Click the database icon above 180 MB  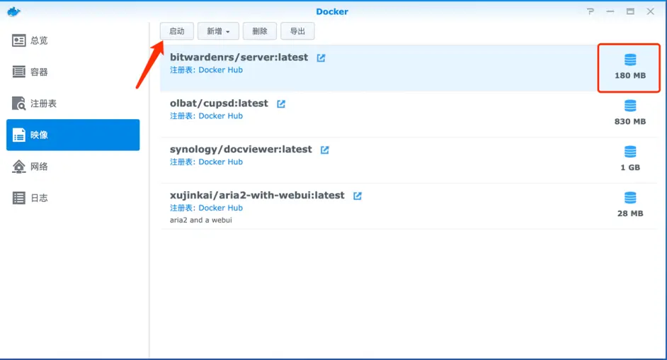(630, 60)
